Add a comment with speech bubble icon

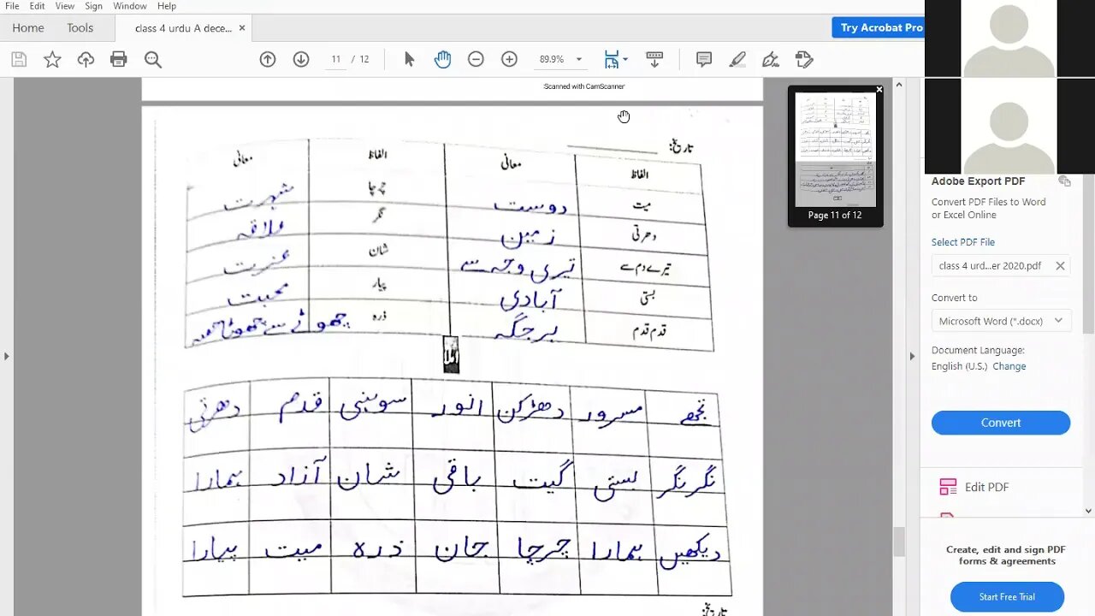click(x=704, y=59)
